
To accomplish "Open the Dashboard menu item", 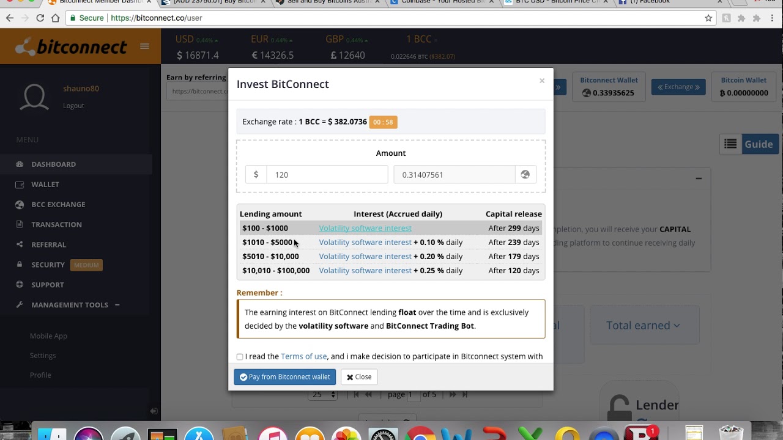I will 54,164.
